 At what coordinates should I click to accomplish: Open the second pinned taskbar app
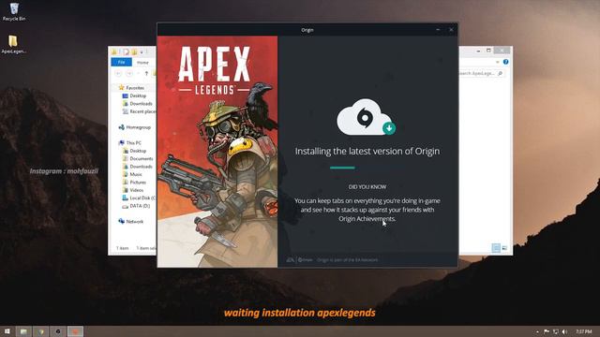coord(41,331)
